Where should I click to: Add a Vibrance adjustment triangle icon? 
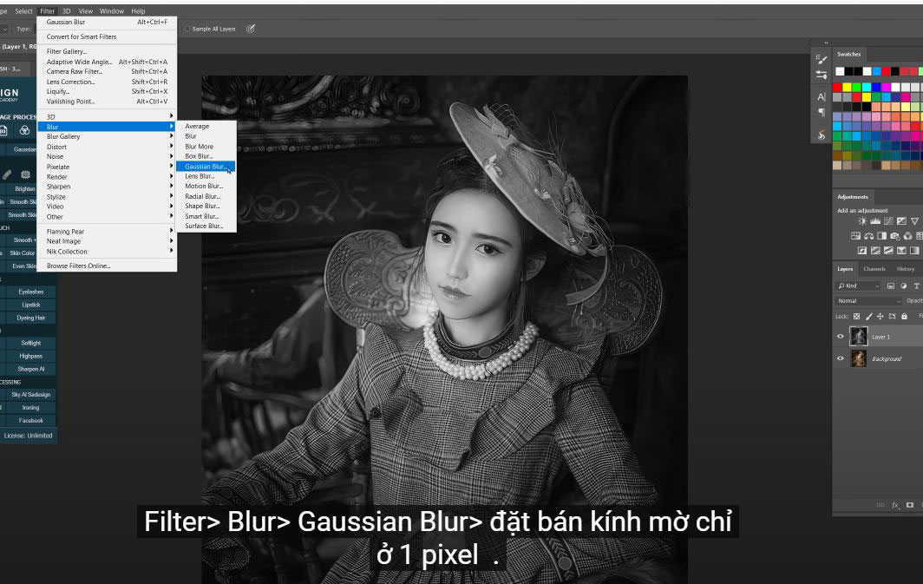[x=914, y=221]
